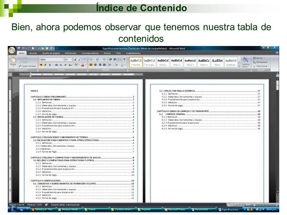Screen dimensions: 287x215
Task: Toggle bold (N) formatting
Action: [x=41, y=65]
